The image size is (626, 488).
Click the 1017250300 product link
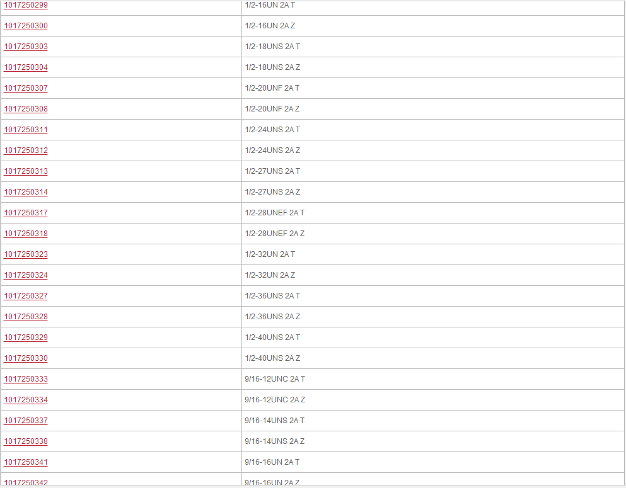point(26,26)
